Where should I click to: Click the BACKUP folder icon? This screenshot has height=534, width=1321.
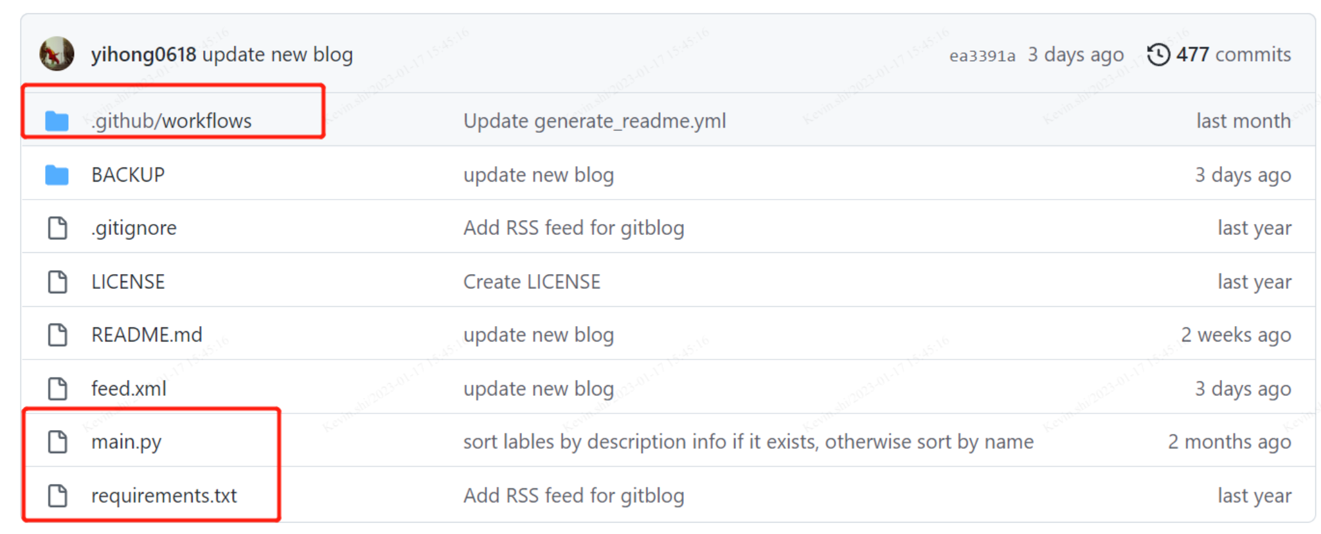pyautogui.click(x=57, y=174)
